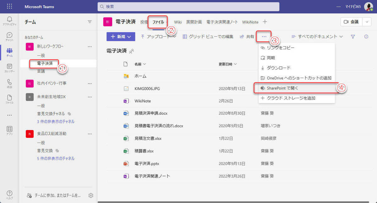Click the 新しいワークフロー team avatar

coord(30,47)
